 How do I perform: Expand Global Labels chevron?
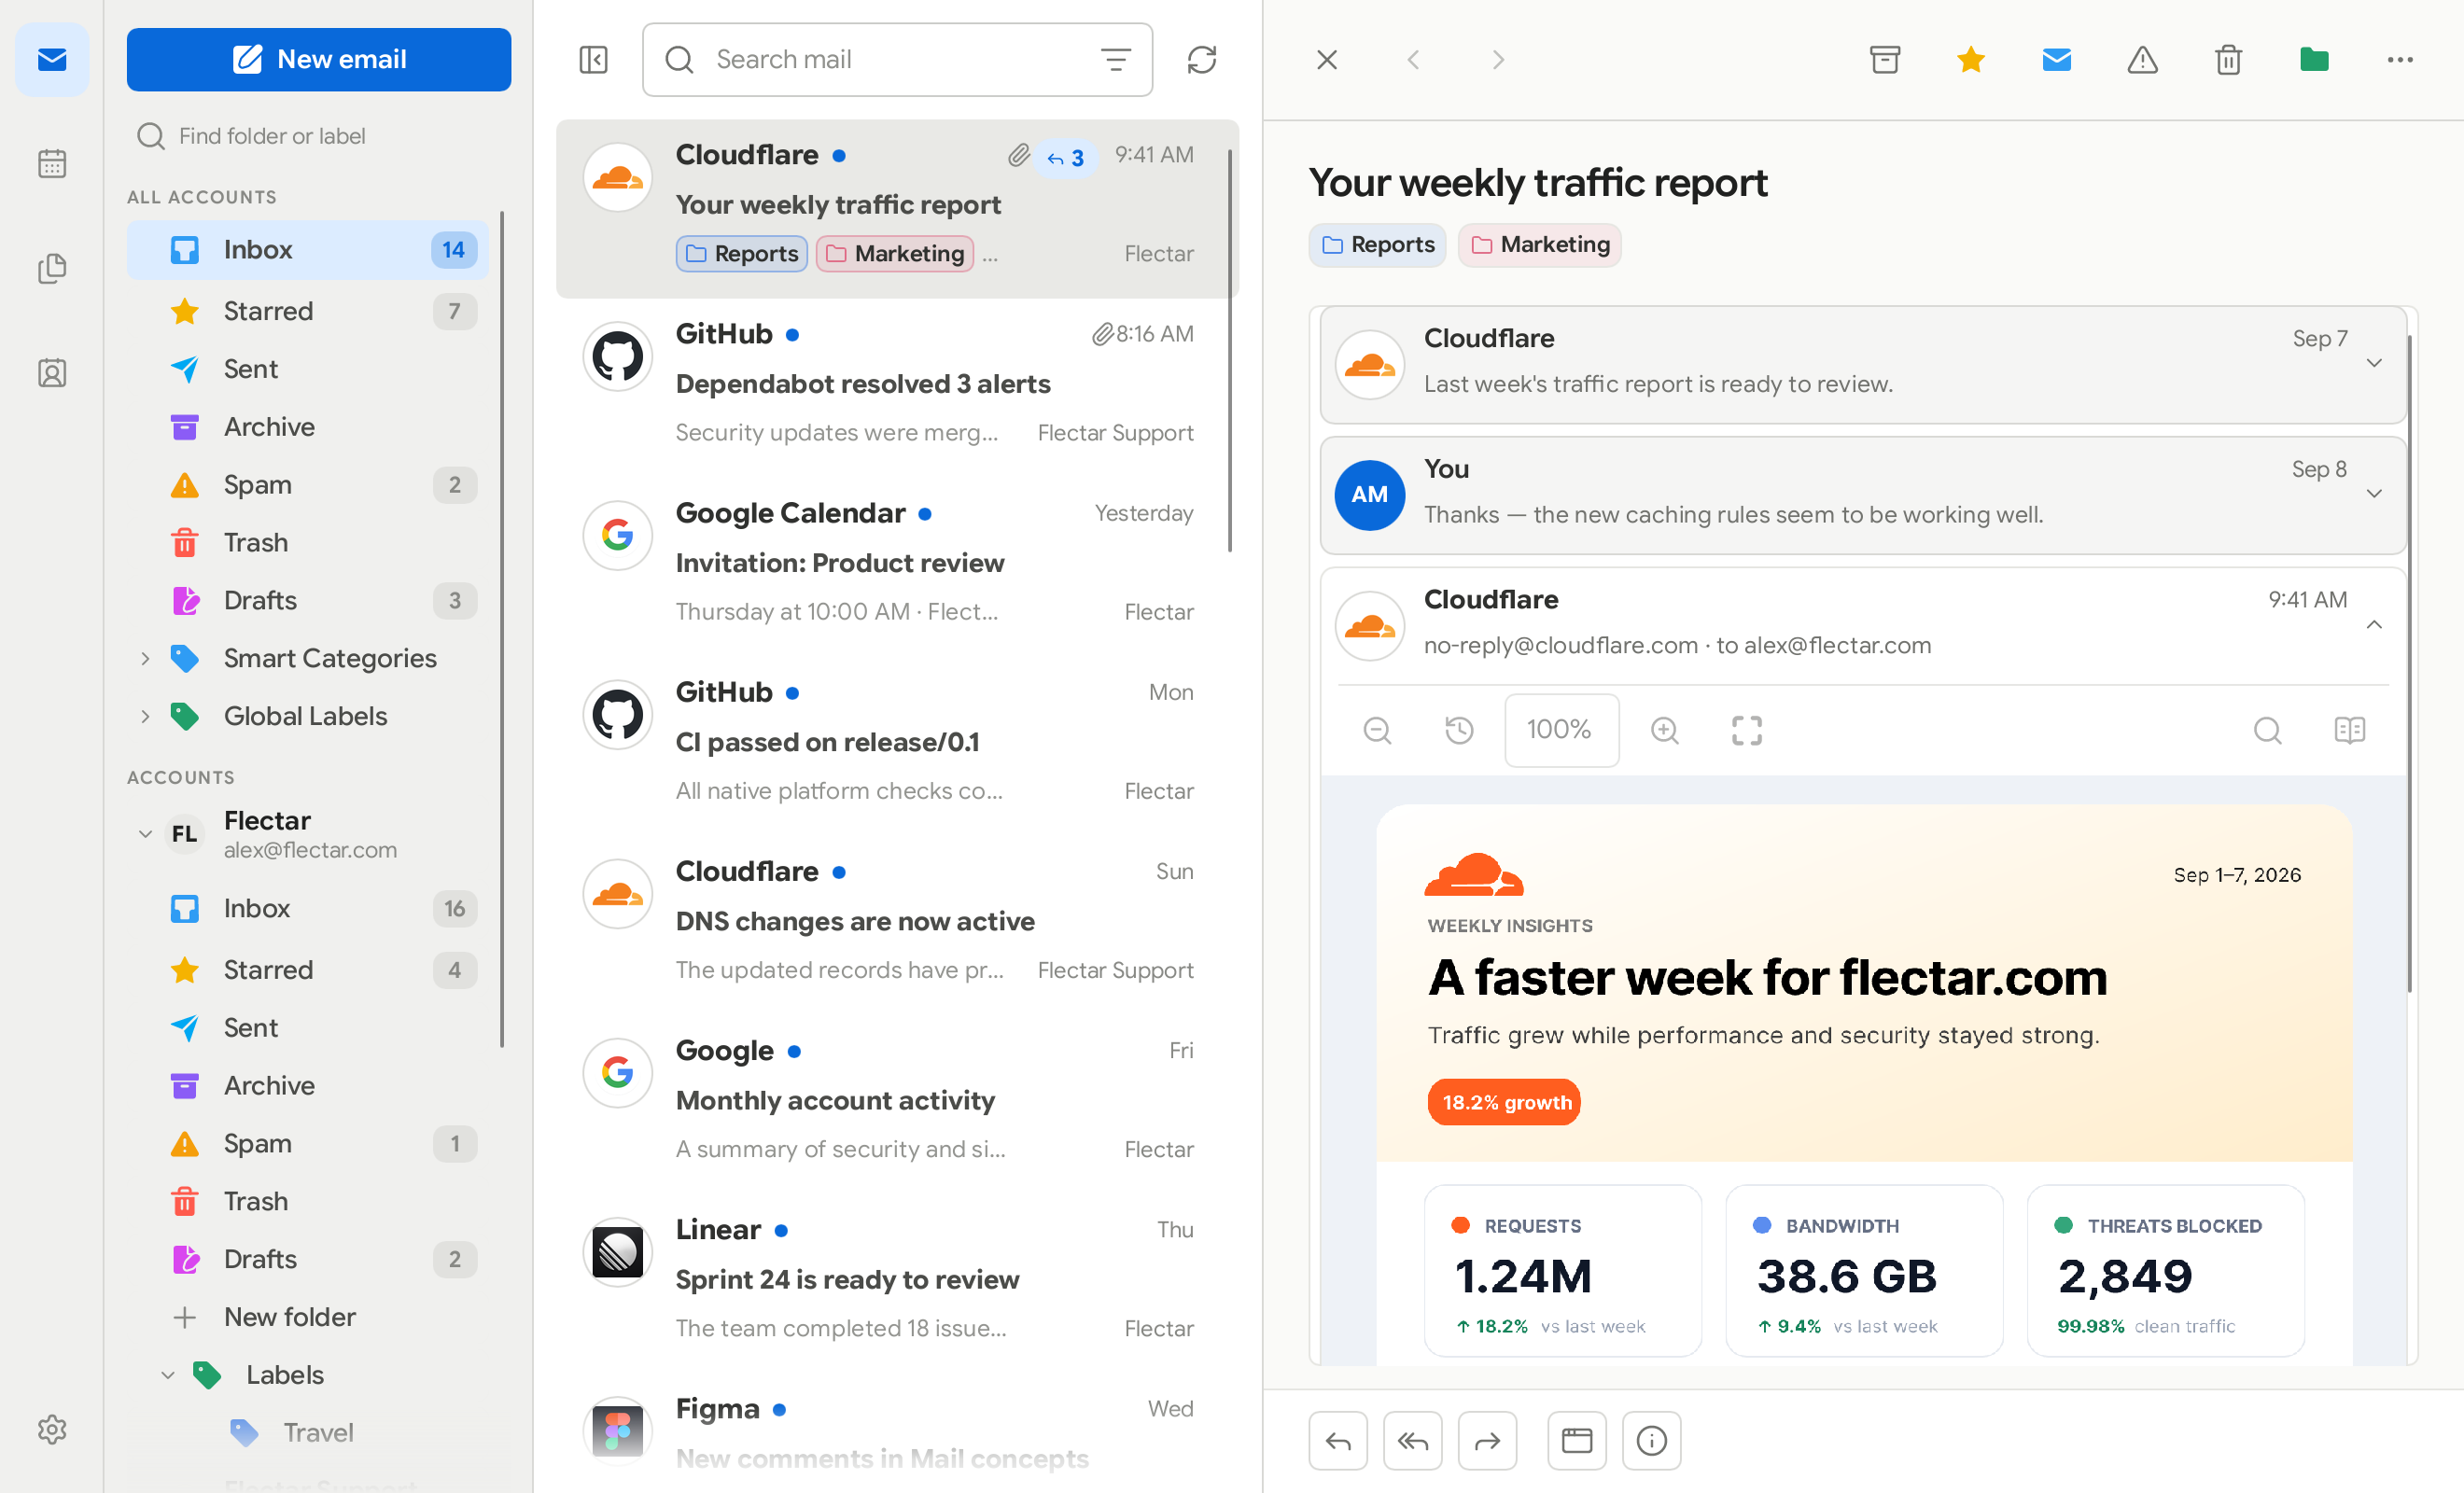tap(145, 717)
